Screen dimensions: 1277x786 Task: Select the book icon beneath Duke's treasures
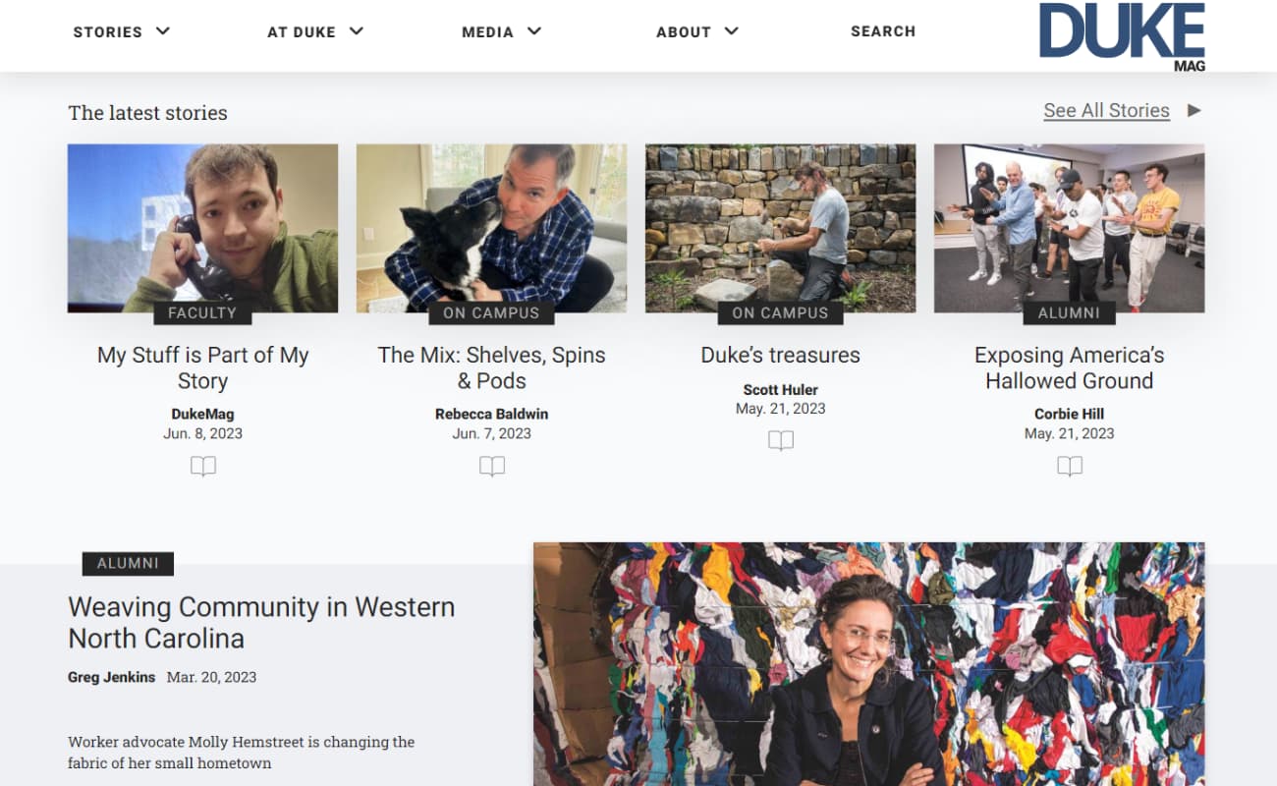pos(781,441)
